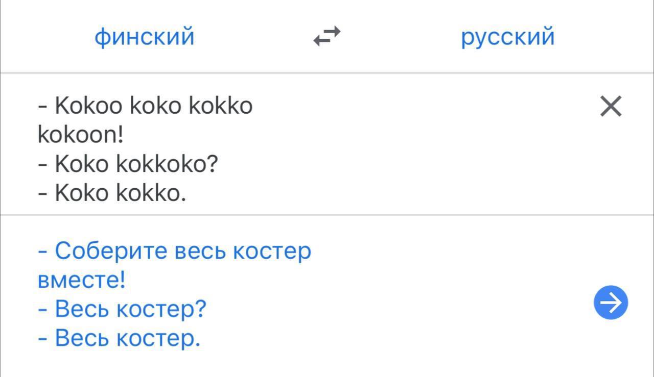The width and height of the screenshot is (654, 377).
Task: Click «костер» in the first translation line
Action: click(x=271, y=251)
